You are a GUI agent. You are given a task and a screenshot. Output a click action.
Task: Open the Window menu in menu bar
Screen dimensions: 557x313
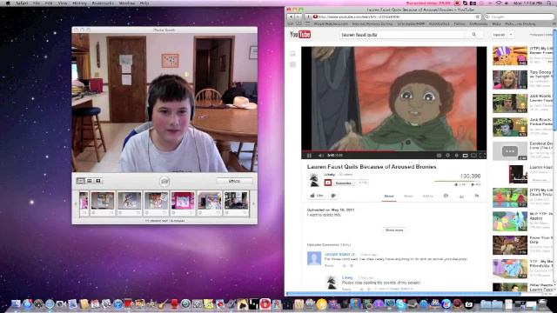tap(127, 3)
